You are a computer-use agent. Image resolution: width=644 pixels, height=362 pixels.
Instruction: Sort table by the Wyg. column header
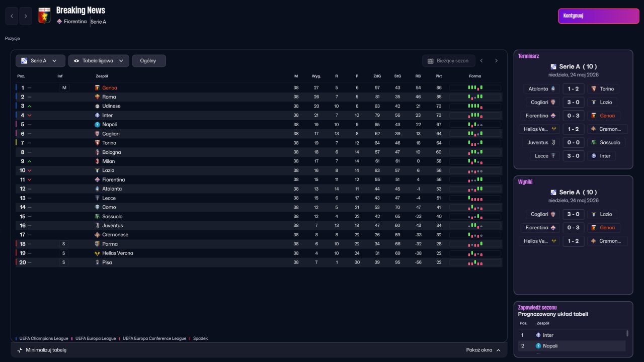point(316,76)
